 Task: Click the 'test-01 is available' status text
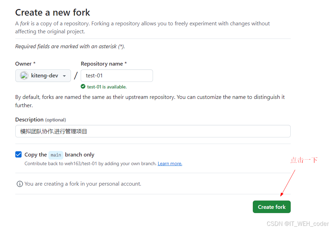click(x=107, y=87)
